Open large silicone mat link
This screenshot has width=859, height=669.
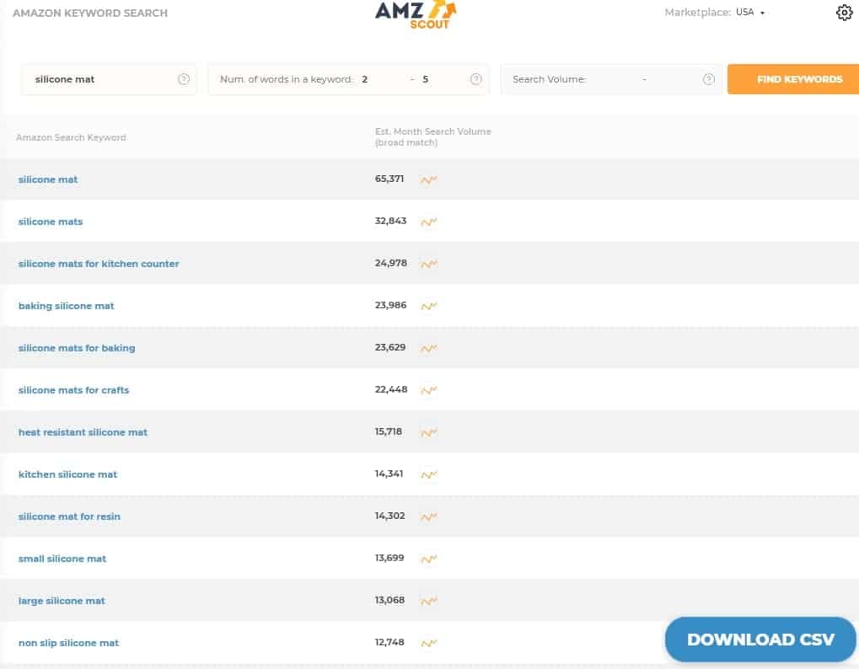point(62,601)
